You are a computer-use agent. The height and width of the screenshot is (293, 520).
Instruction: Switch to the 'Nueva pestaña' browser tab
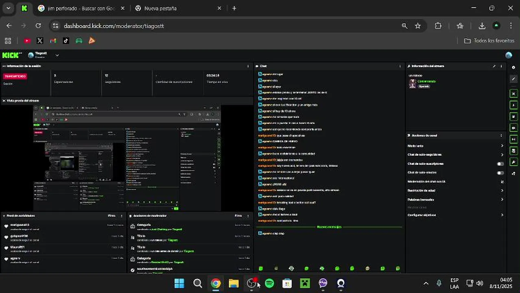coord(179,8)
